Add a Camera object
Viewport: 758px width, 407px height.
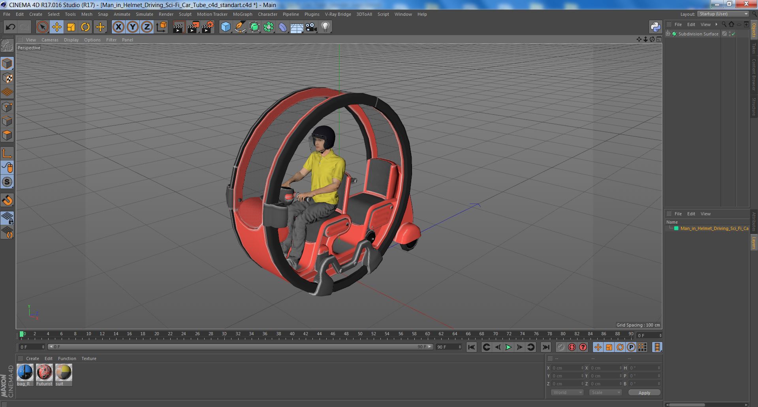pyautogui.click(x=311, y=27)
